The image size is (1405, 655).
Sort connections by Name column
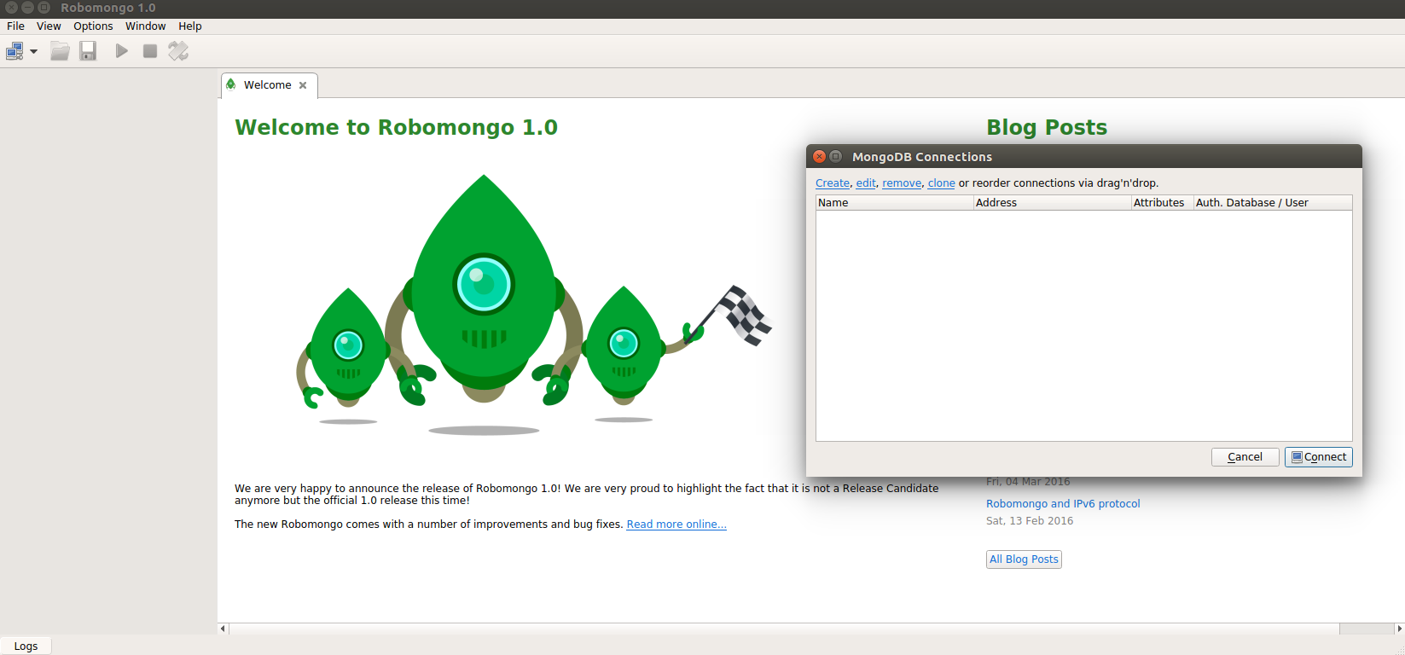(x=894, y=203)
